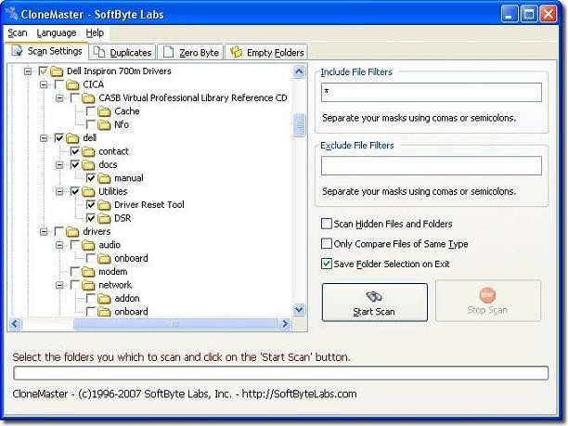
Task: Collapse the drivers tree node
Action: (x=44, y=231)
